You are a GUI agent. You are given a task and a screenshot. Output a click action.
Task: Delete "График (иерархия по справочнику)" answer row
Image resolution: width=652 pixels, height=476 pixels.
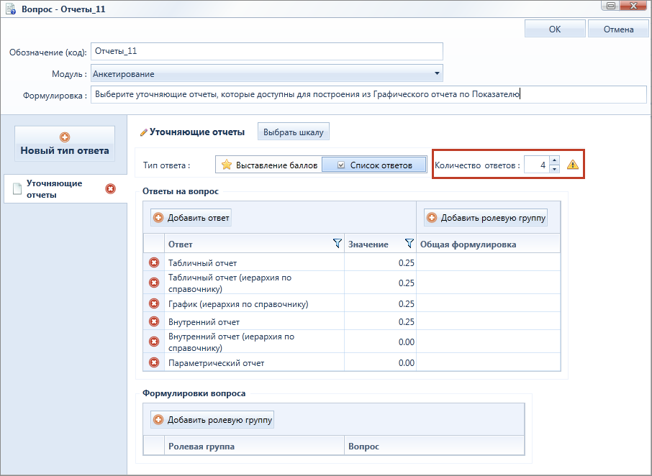coord(154,303)
